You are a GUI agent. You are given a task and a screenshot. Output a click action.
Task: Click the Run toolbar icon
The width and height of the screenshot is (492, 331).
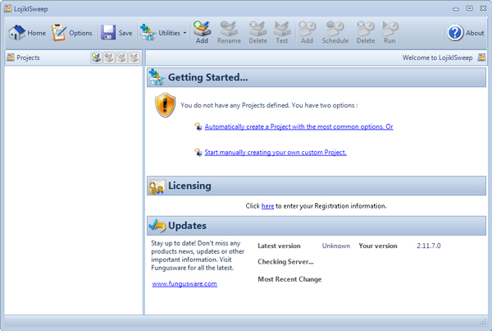[x=389, y=32]
